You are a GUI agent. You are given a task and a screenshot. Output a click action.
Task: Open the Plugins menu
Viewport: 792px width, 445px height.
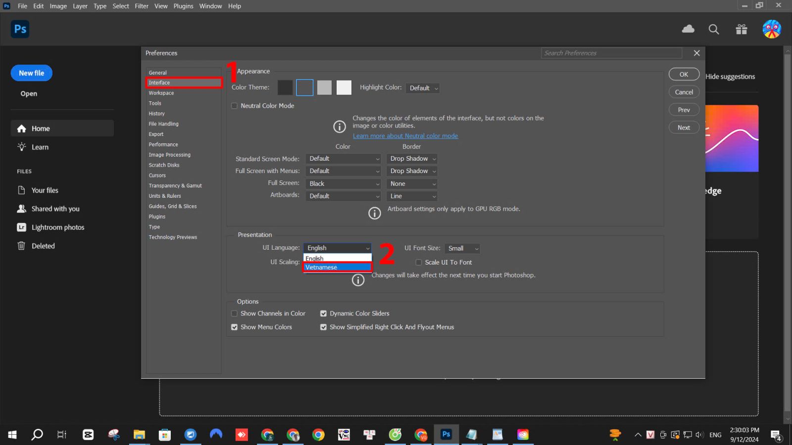(x=183, y=6)
